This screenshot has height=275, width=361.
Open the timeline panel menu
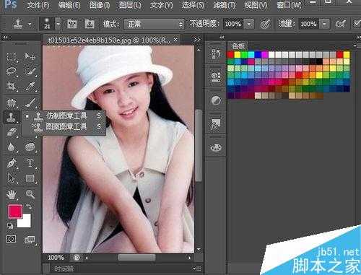[197, 269]
